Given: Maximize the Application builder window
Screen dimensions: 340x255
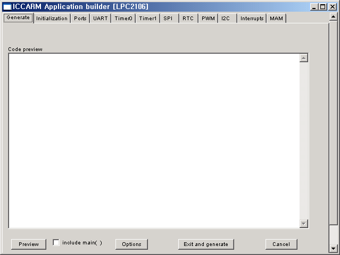Looking at the screenshot, I should (x=322, y=7).
